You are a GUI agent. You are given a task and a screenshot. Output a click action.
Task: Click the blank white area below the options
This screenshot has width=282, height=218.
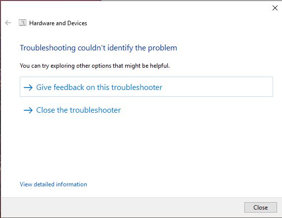[144, 147]
